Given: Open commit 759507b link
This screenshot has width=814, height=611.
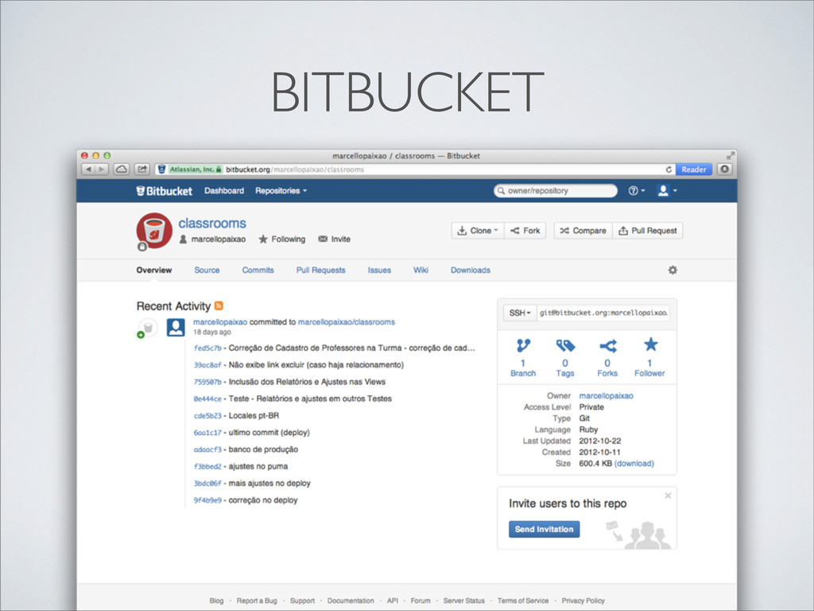Looking at the screenshot, I should 207,382.
